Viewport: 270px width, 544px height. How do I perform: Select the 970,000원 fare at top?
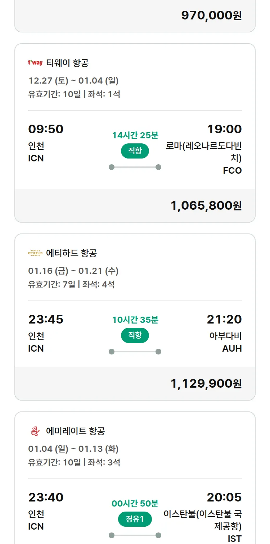pyautogui.click(x=211, y=15)
